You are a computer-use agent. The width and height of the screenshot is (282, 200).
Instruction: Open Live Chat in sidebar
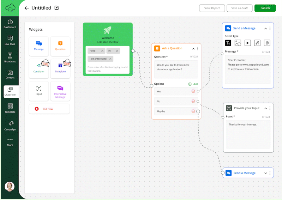click(10, 41)
